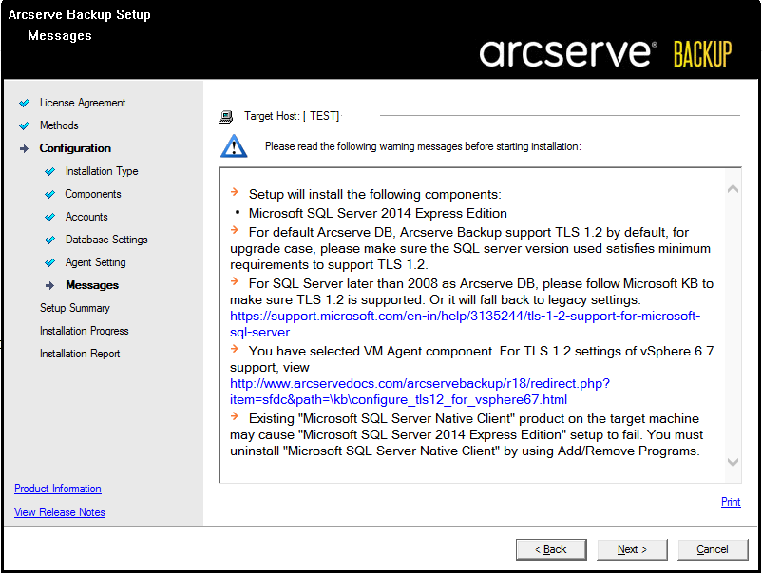Click the Database Settings checkmark icon

tap(49, 240)
